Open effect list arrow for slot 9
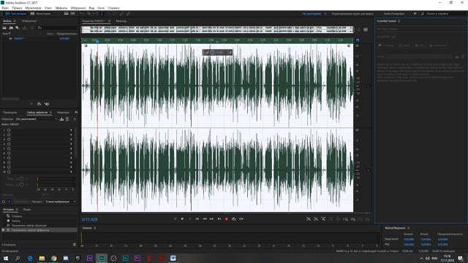 tap(71, 167)
